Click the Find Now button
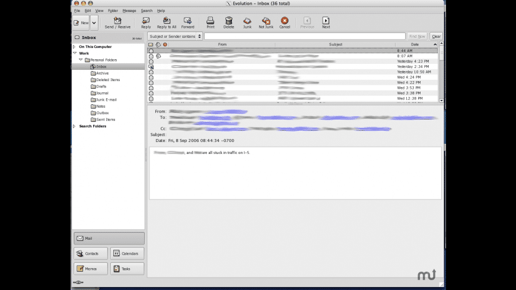 [x=418, y=36]
